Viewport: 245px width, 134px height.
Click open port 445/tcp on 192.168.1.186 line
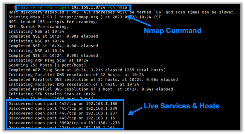tap(63, 104)
